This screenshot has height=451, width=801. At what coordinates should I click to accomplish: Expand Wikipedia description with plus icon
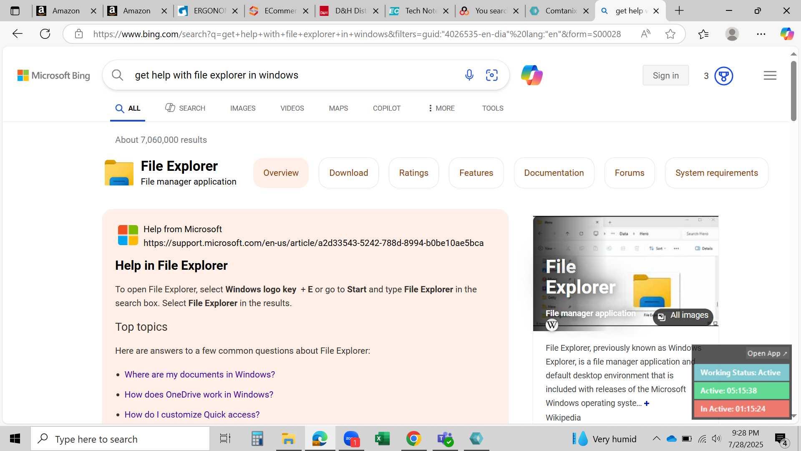(x=647, y=403)
